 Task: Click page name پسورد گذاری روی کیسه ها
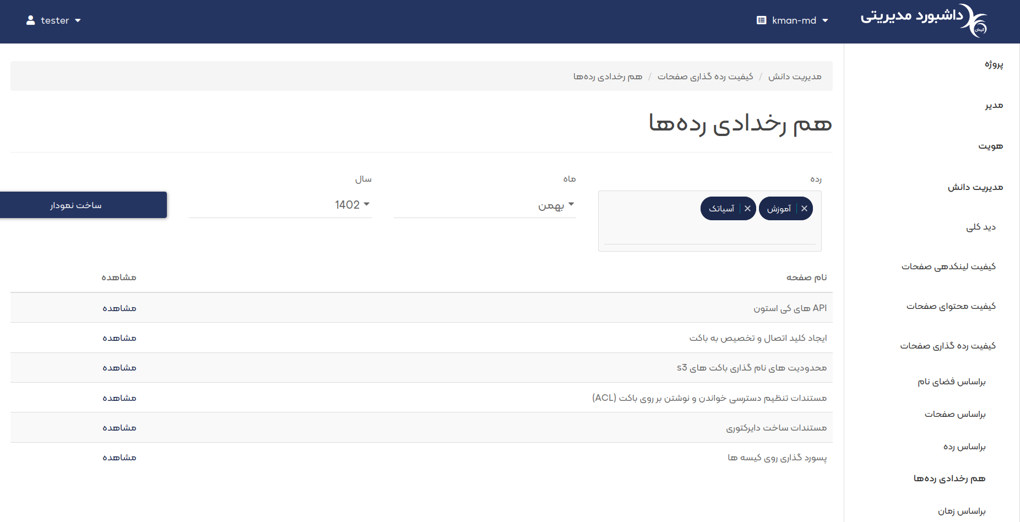(x=777, y=458)
